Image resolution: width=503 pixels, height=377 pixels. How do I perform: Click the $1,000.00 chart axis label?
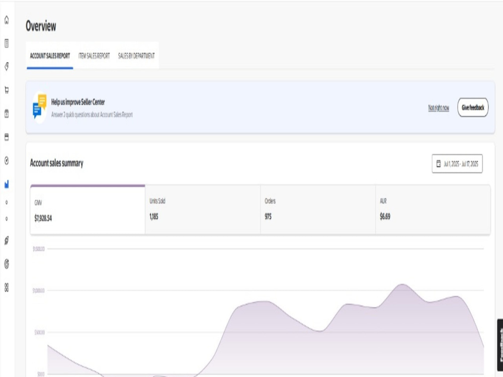point(39,291)
